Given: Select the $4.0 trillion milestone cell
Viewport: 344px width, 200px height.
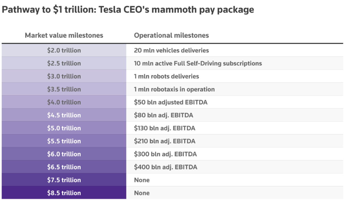Looking at the screenshot, I should [64, 102].
